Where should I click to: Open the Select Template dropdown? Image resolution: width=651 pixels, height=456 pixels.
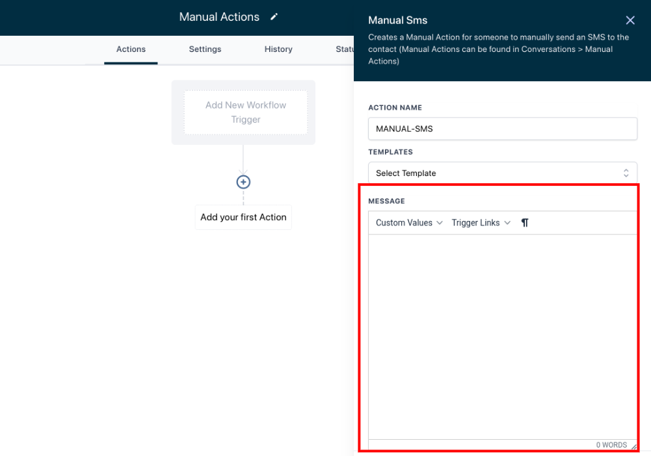click(x=502, y=173)
